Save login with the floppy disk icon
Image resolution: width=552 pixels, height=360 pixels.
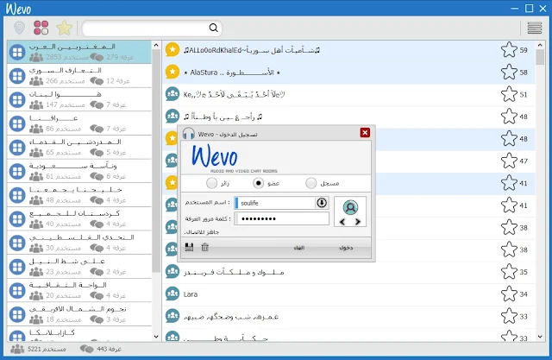tap(189, 247)
